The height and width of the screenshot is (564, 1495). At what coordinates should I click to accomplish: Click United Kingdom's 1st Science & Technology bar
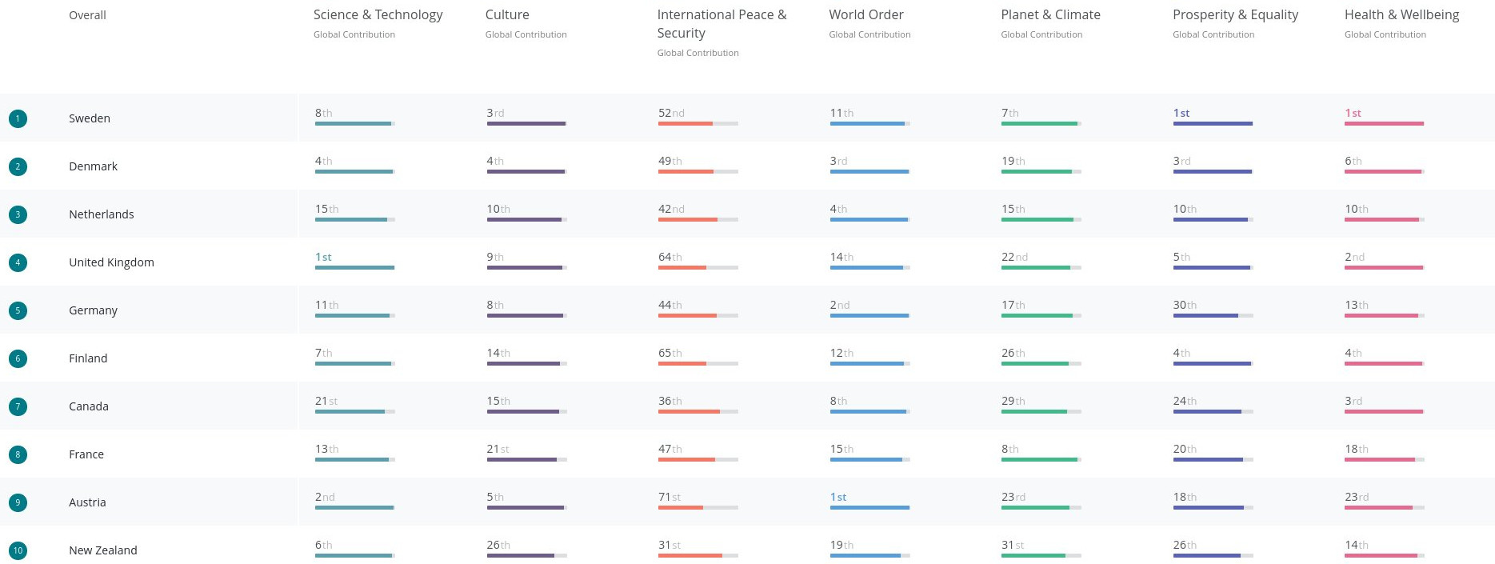pos(354,267)
